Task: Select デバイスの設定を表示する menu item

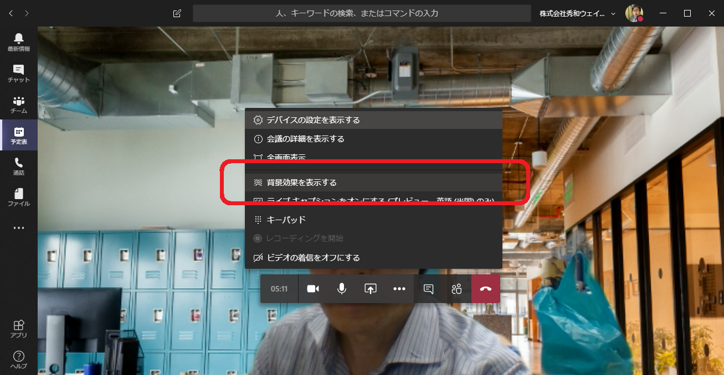Action: click(x=313, y=120)
